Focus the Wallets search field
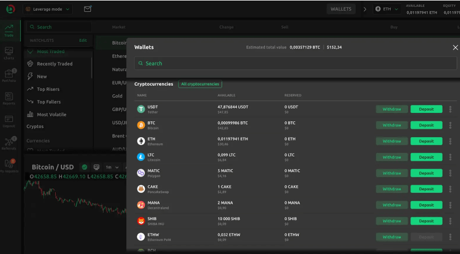Viewport: 460px width, 254px height. click(295, 63)
